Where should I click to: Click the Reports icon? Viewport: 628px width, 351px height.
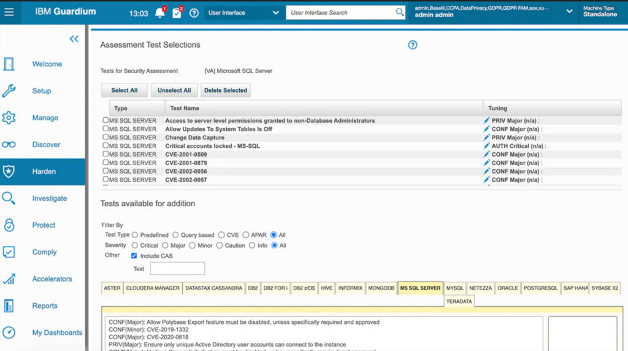pos(9,306)
